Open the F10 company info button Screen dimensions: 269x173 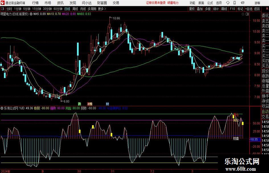tap(232, 9)
